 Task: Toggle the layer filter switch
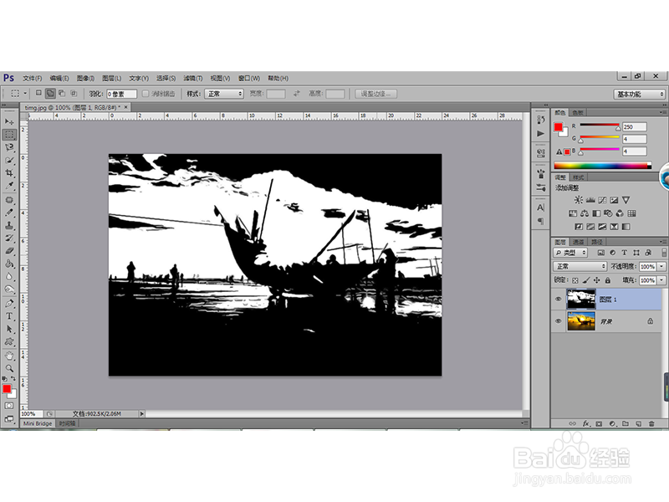664,253
